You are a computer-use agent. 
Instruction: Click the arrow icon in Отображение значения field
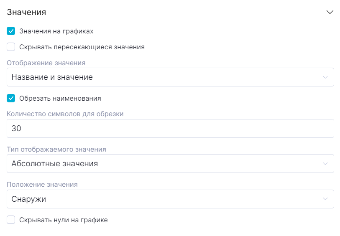click(x=325, y=77)
